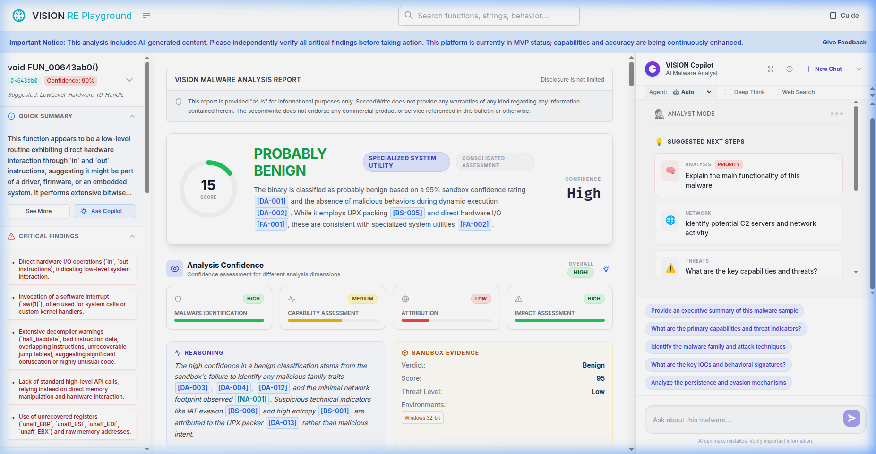
Task: Send the message with the arrow button
Action: (852, 418)
